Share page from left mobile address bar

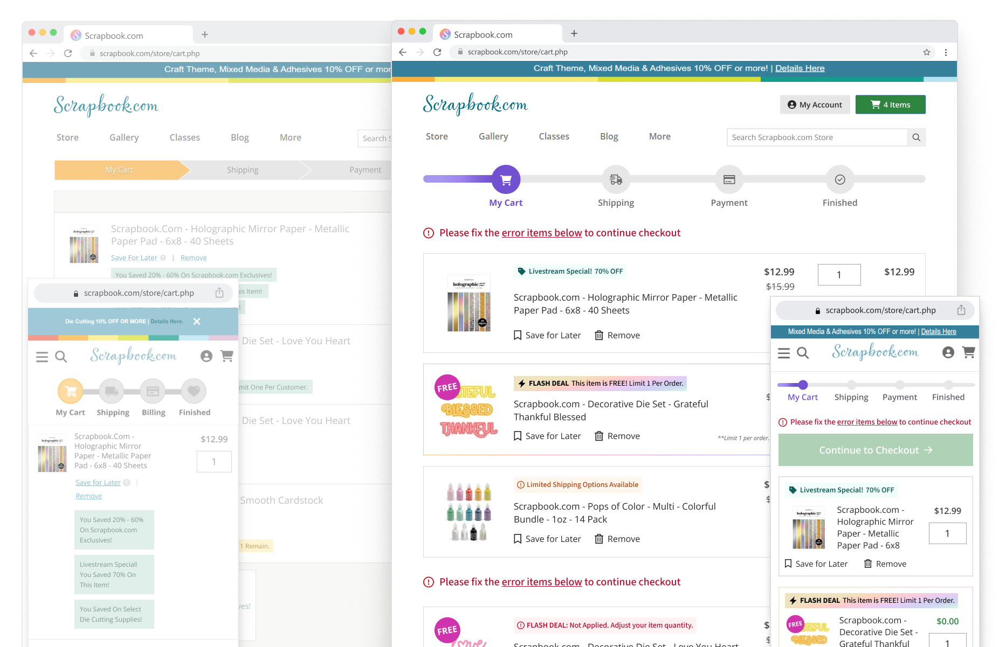point(219,293)
